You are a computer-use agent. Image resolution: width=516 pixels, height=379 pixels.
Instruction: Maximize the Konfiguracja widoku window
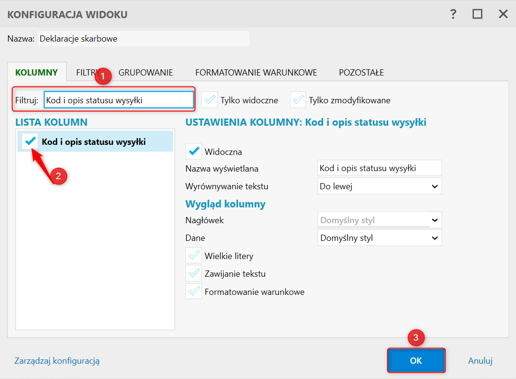(478, 14)
